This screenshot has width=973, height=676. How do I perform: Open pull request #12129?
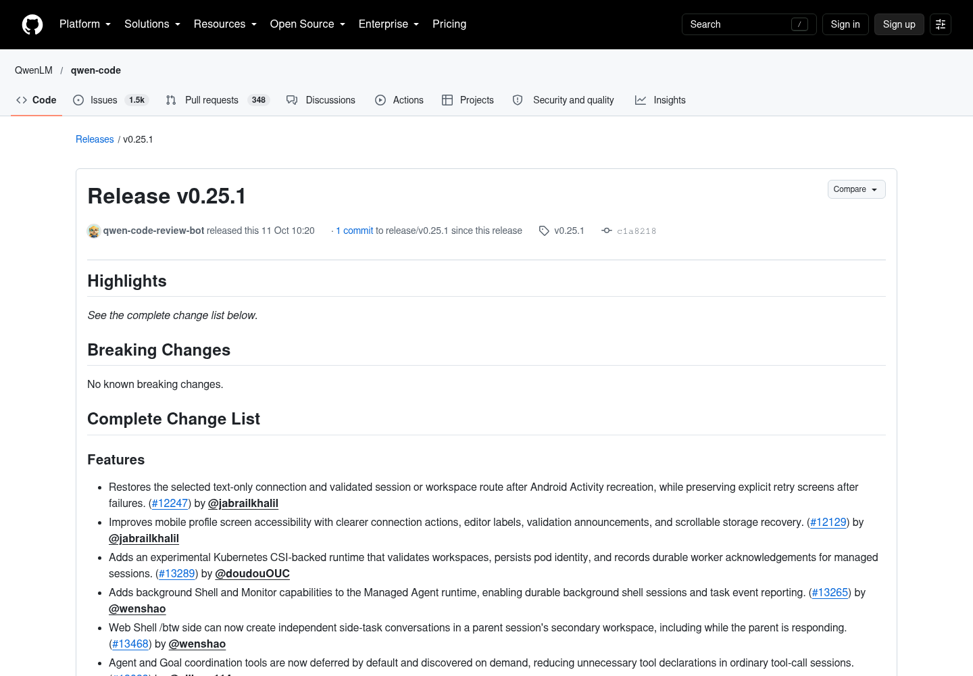tap(828, 523)
